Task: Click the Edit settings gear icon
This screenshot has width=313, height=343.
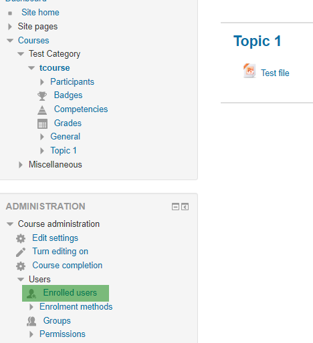Action: (21, 239)
